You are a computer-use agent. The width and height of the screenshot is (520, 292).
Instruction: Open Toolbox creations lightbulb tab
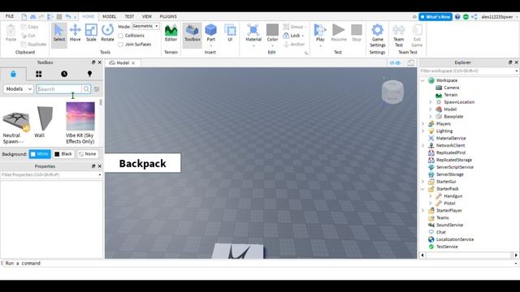(89, 74)
